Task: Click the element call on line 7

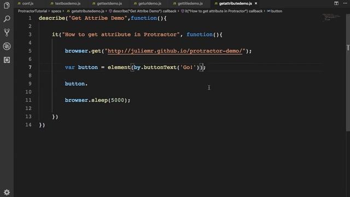Action: (x=119, y=67)
